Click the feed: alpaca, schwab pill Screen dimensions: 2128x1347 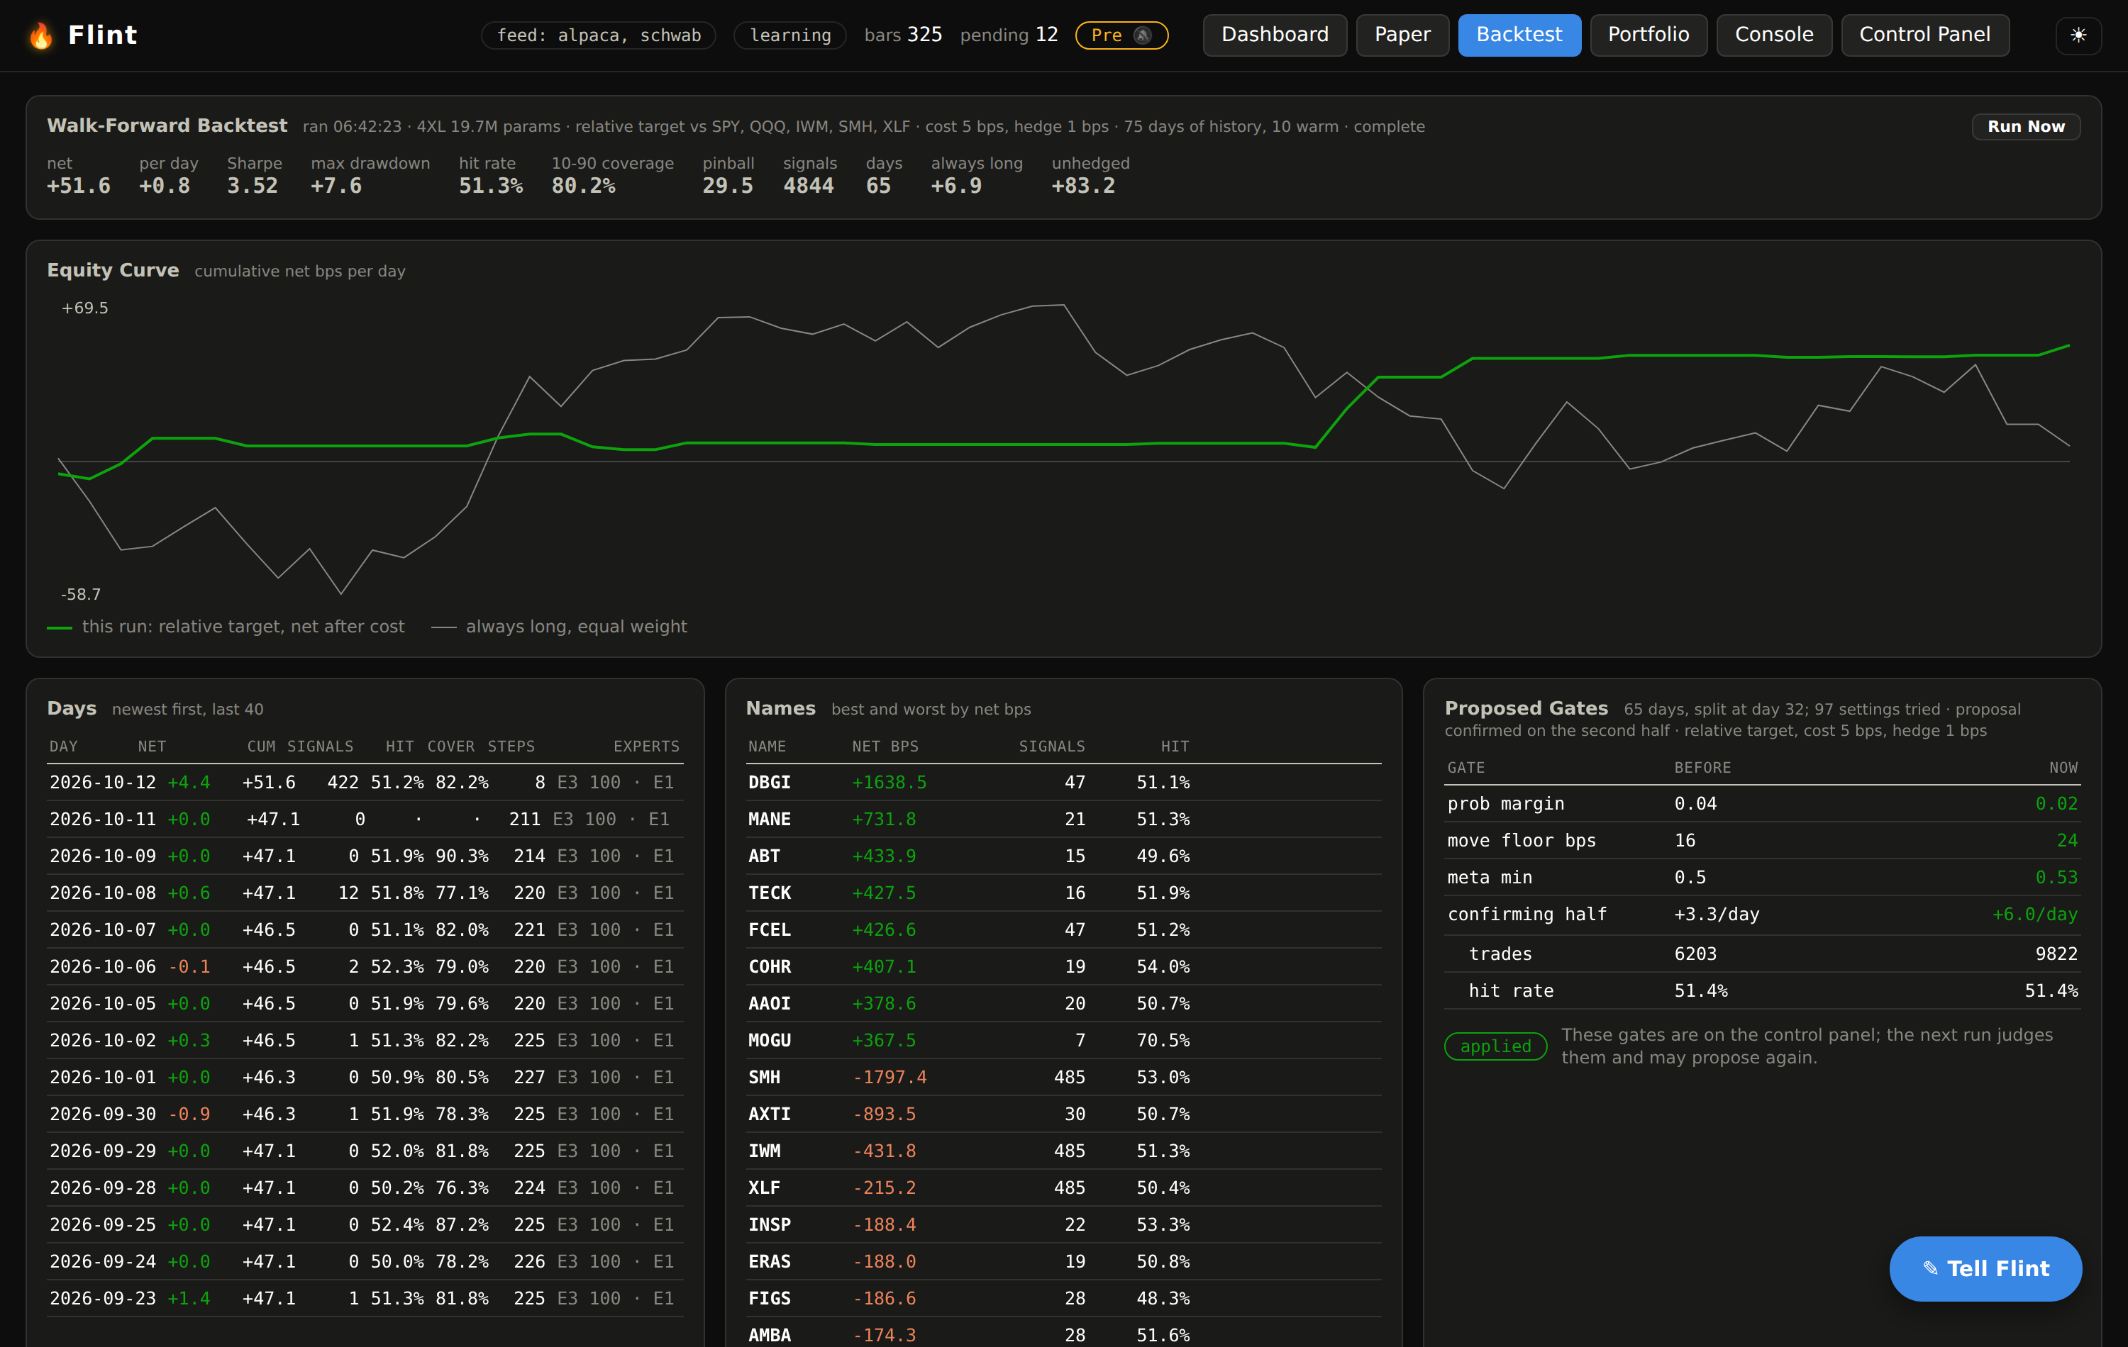point(598,35)
